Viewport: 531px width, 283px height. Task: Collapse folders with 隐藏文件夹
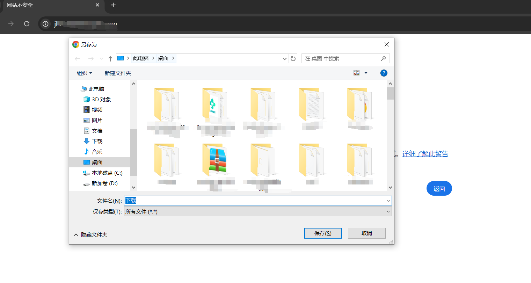coord(90,235)
